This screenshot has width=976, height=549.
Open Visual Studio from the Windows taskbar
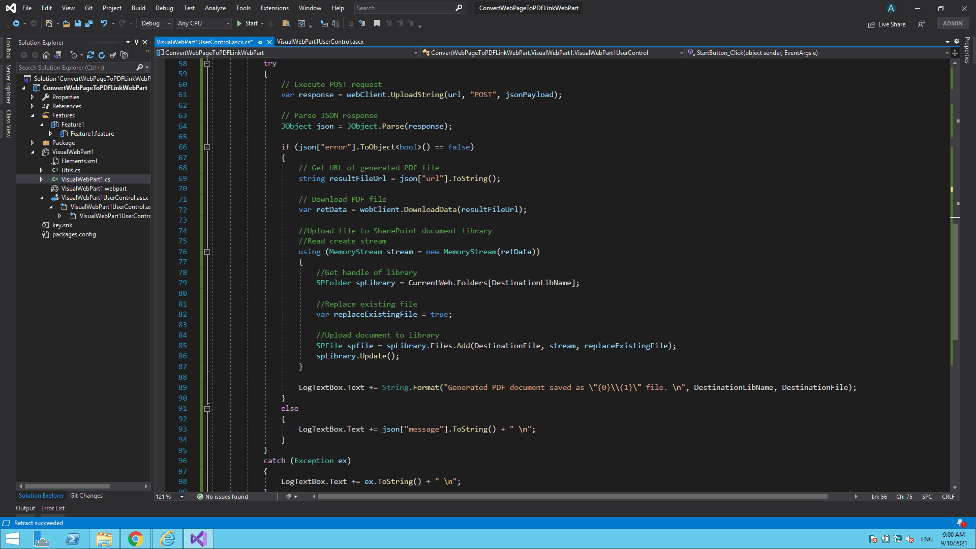click(x=198, y=539)
